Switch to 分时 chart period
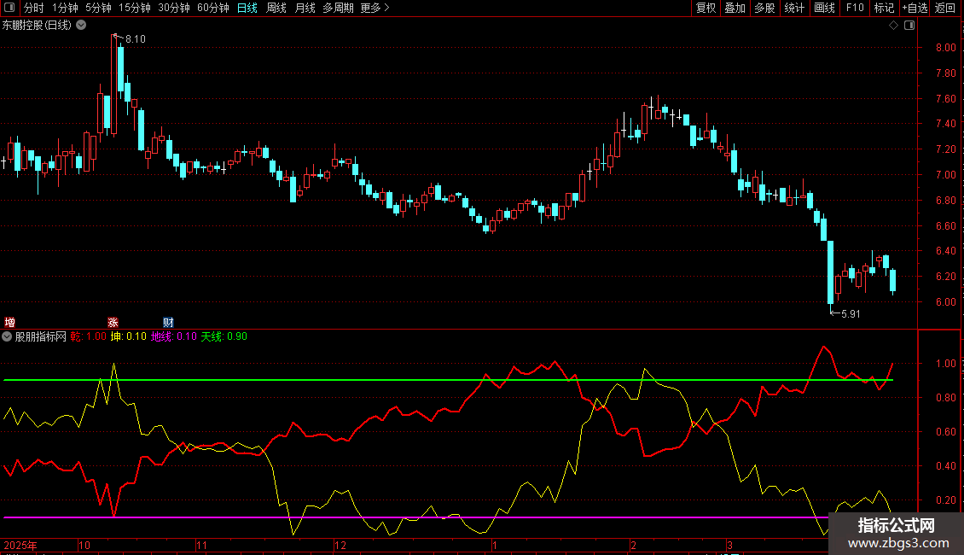The width and height of the screenshot is (964, 555). (x=33, y=8)
